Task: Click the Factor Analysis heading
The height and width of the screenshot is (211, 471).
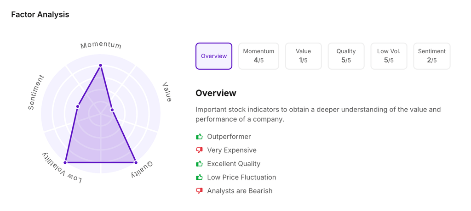Action: pos(40,15)
